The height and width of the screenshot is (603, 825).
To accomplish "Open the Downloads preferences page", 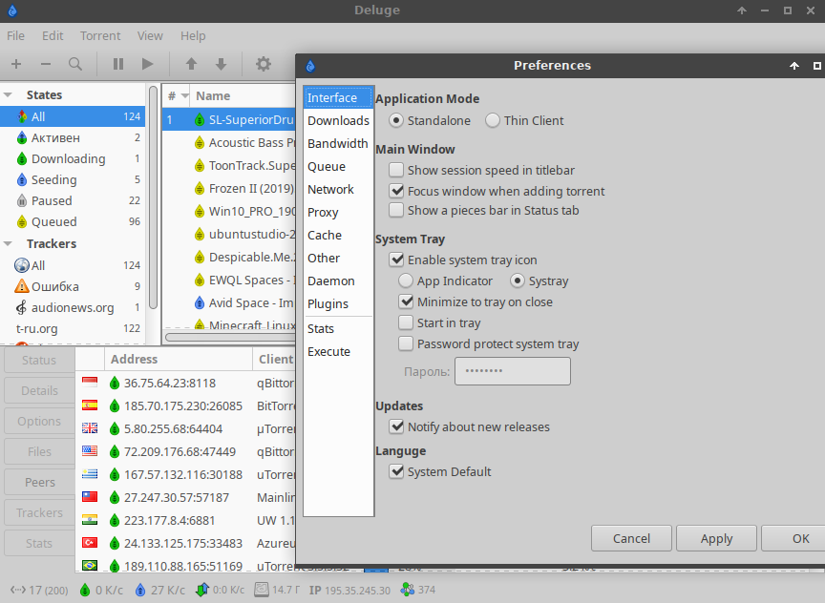I will click(x=338, y=120).
